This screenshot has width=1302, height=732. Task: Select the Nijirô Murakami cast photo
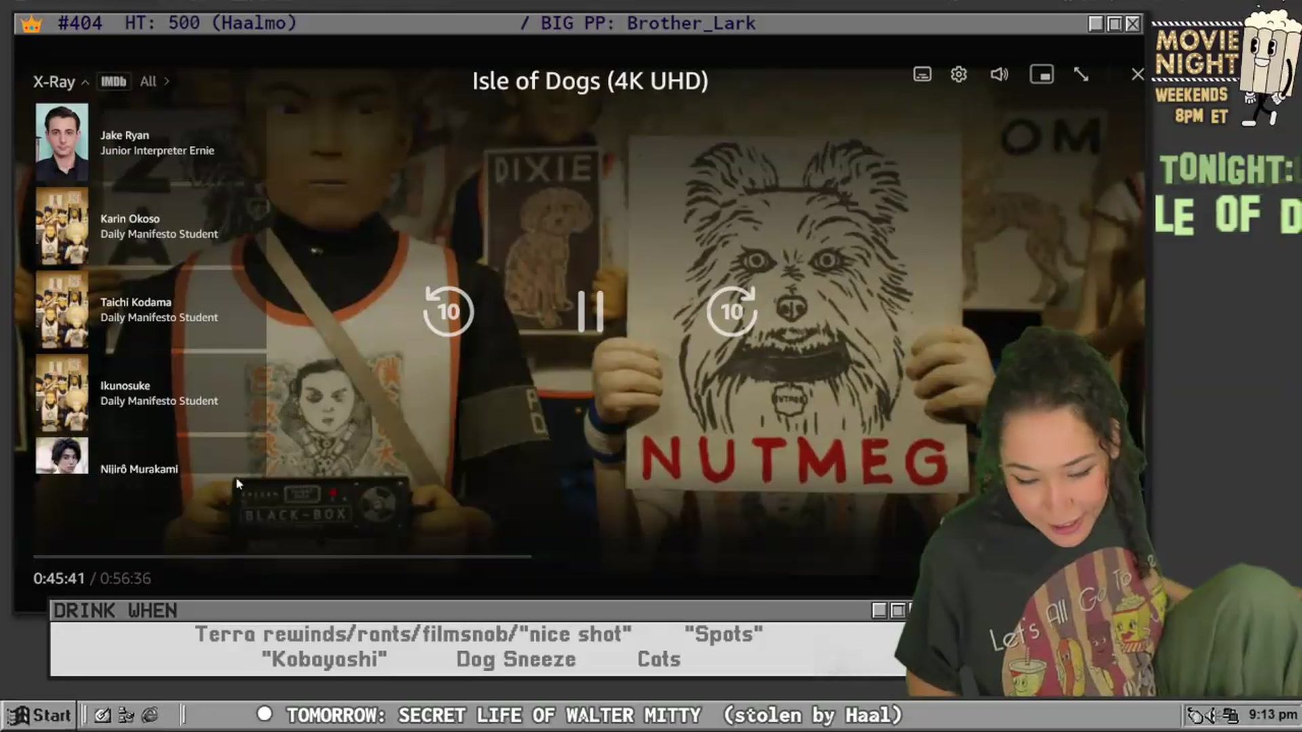click(62, 455)
